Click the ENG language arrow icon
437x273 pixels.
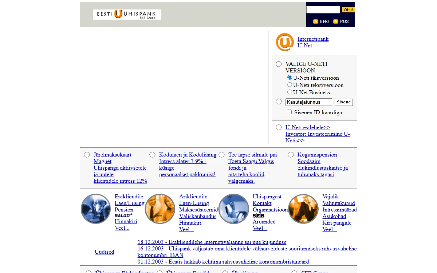point(315,21)
